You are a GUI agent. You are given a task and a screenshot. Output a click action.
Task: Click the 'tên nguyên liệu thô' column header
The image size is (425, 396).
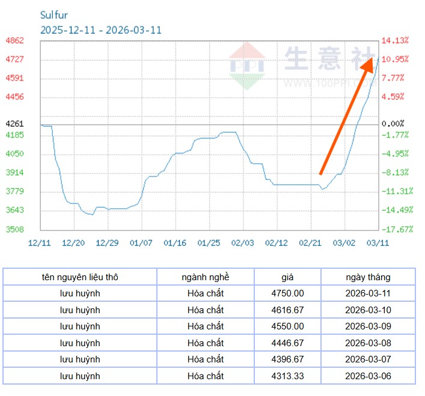(80, 277)
